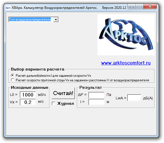Click the Vx velocity input field

[x=28, y=102]
